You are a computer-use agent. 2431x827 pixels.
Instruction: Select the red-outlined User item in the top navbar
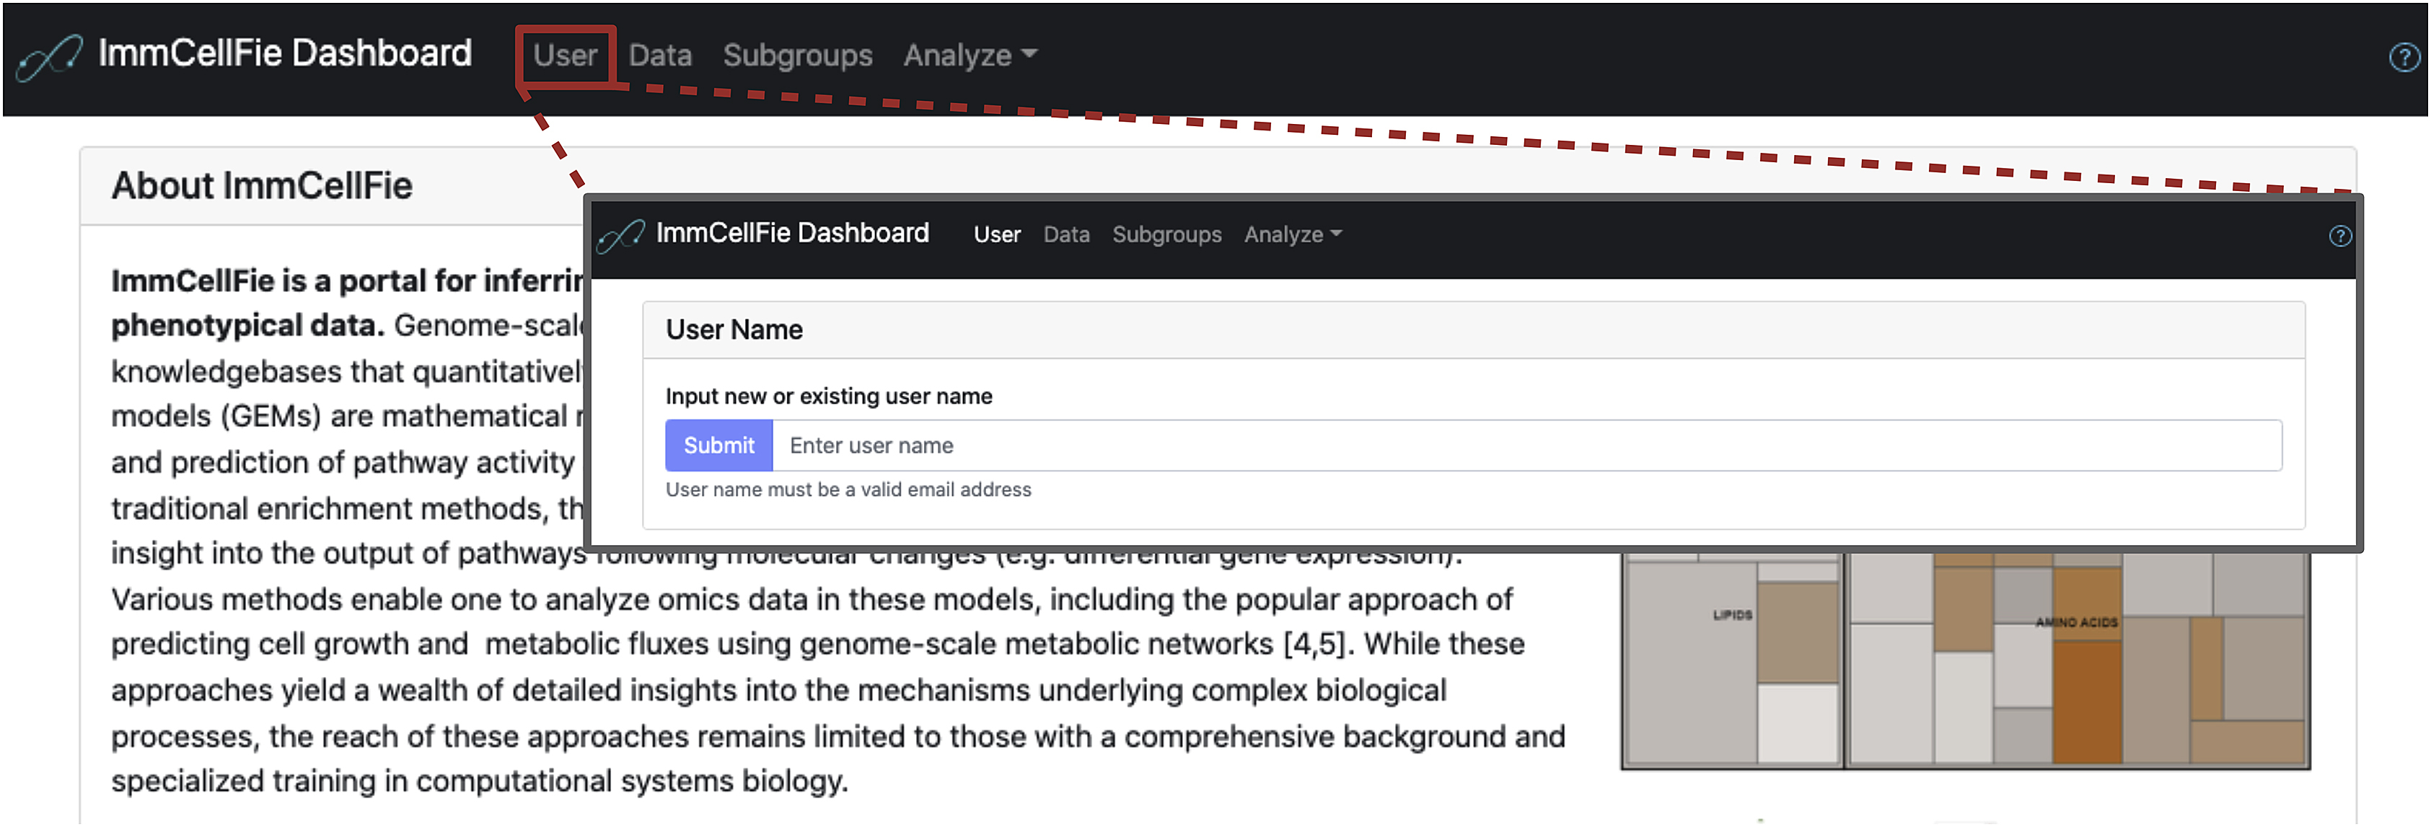(566, 56)
